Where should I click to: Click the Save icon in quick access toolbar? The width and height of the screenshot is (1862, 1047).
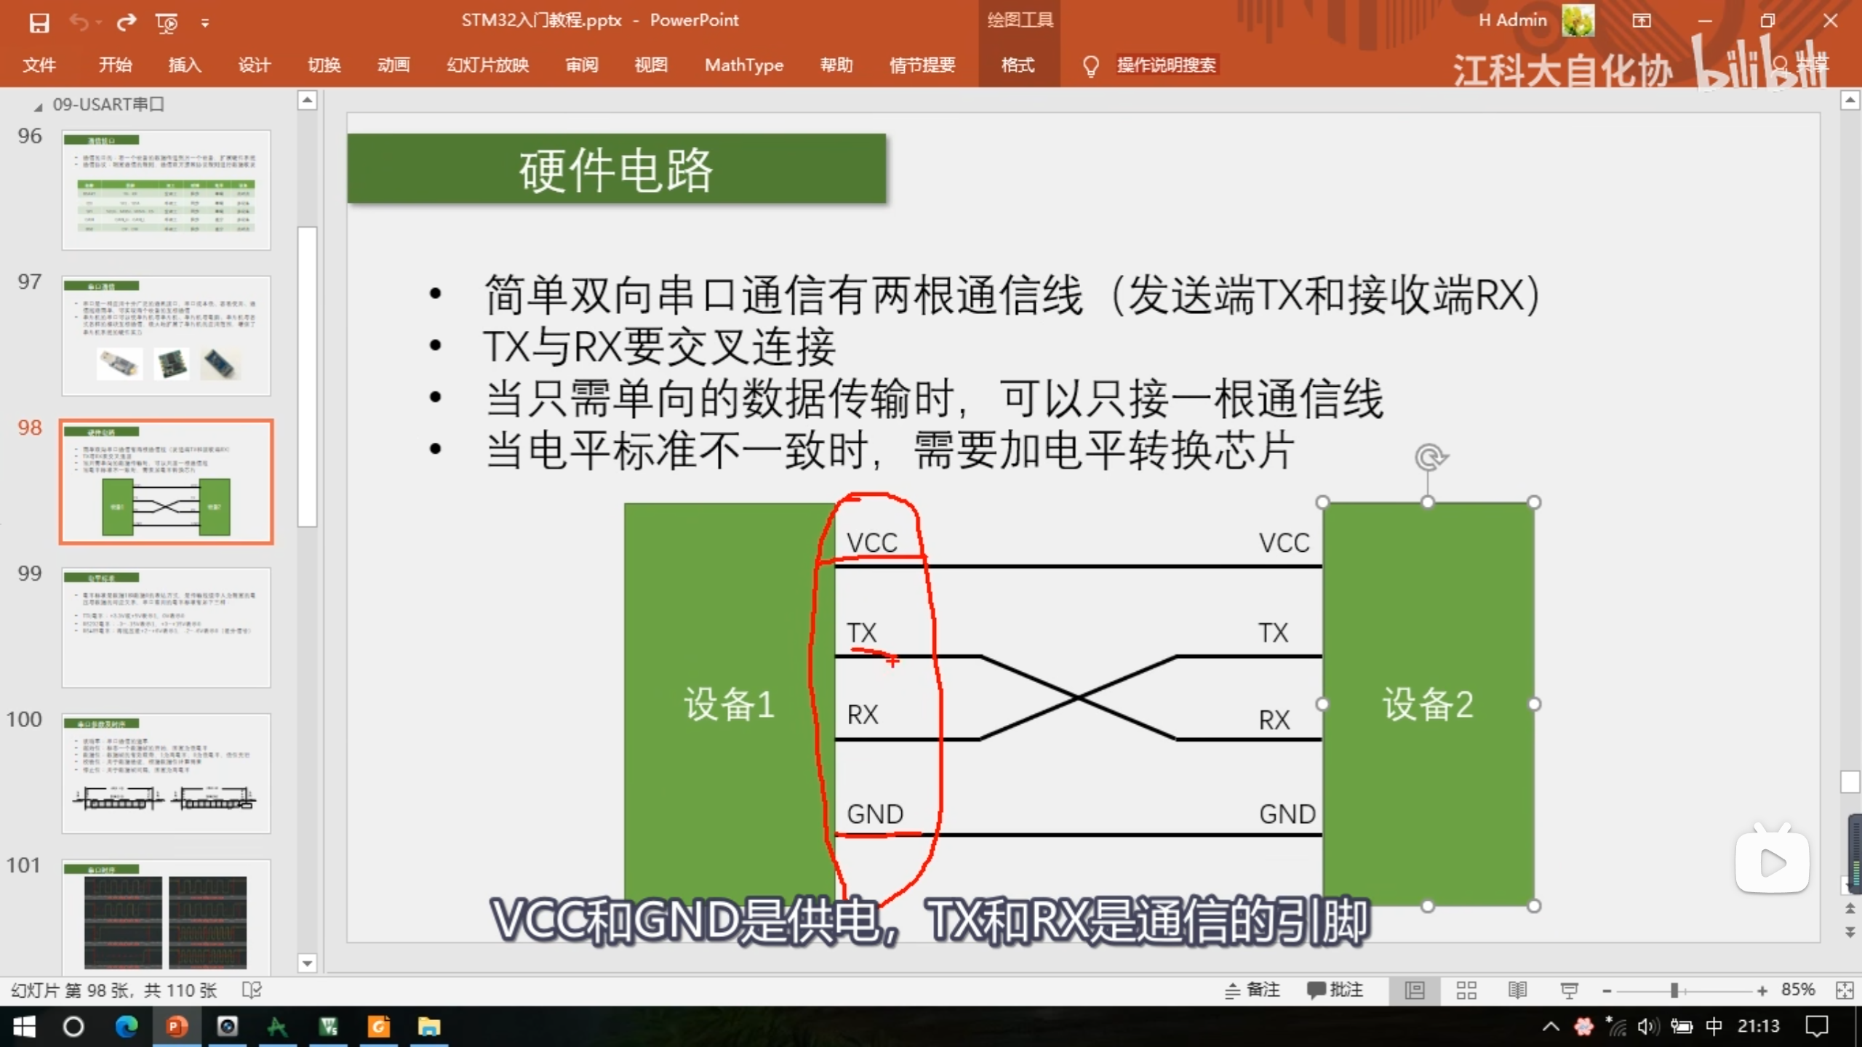coord(39,23)
